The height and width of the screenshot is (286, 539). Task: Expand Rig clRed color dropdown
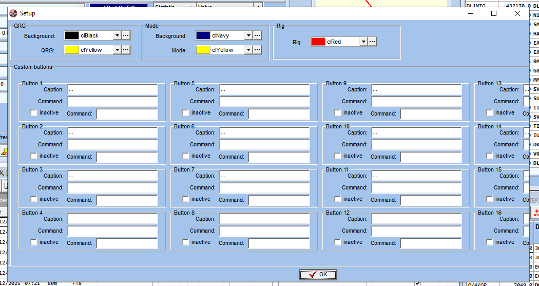click(363, 42)
